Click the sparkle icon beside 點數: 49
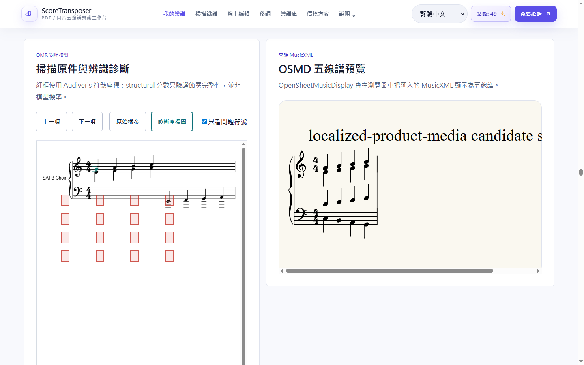Image resolution: width=584 pixels, height=365 pixels. click(x=503, y=14)
